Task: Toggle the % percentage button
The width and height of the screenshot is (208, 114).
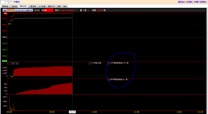Action: click(16, 10)
